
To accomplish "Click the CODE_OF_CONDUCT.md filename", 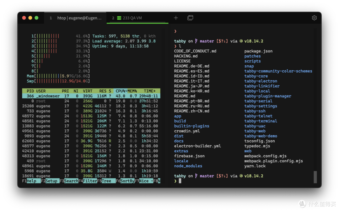I will [x=195, y=51].
